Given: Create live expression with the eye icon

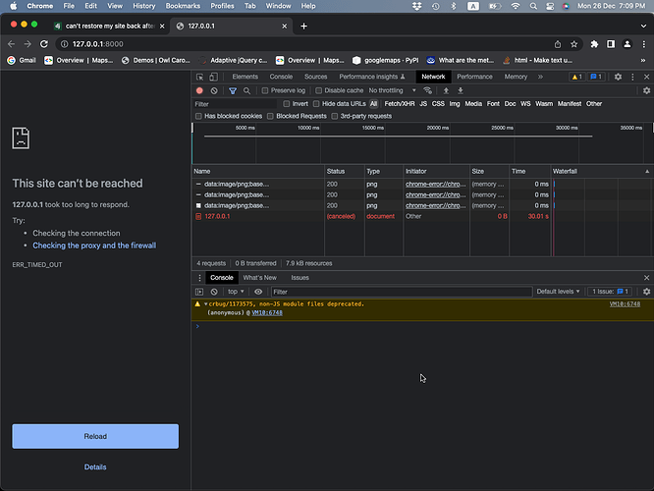Looking at the screenshot, I should point(258,292).
